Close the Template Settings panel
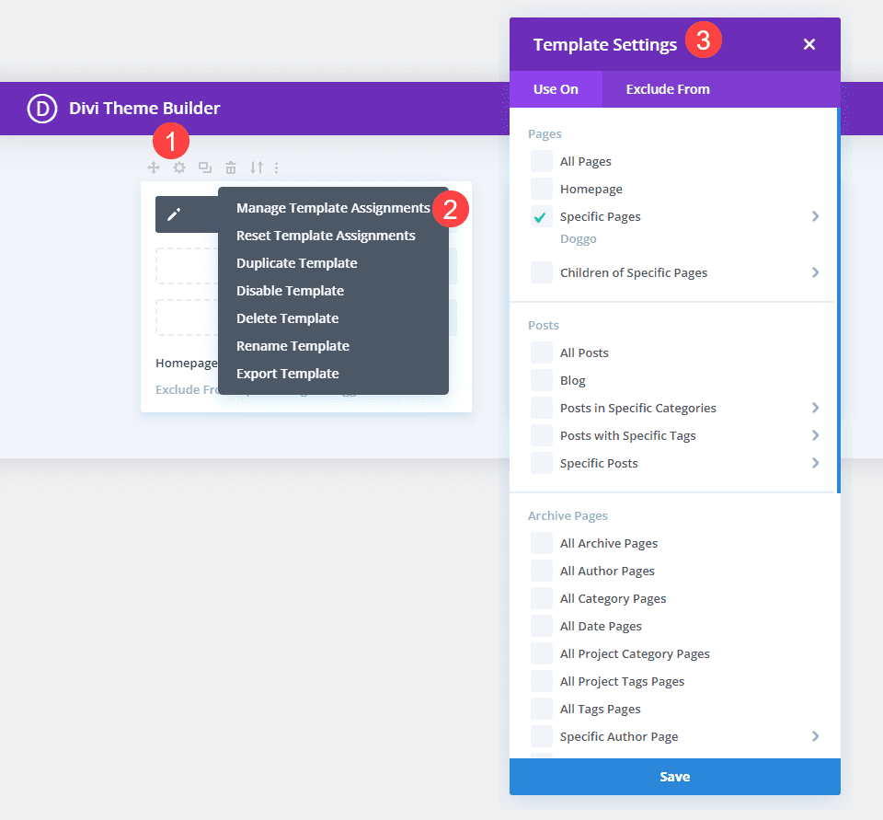The height and width of the screenshot is (820, 883). [x=808, y=43]
